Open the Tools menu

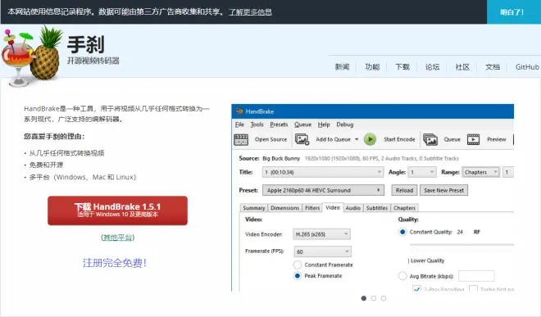(x=257, y=125)
